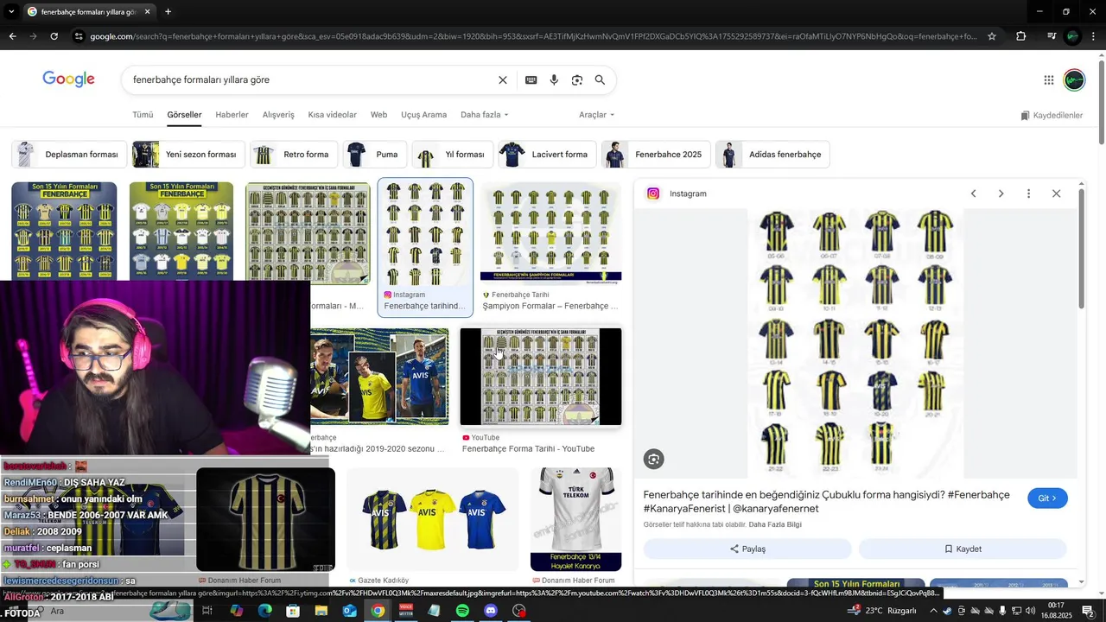
Task: Open more options in preview panel
Action: 1028,194
